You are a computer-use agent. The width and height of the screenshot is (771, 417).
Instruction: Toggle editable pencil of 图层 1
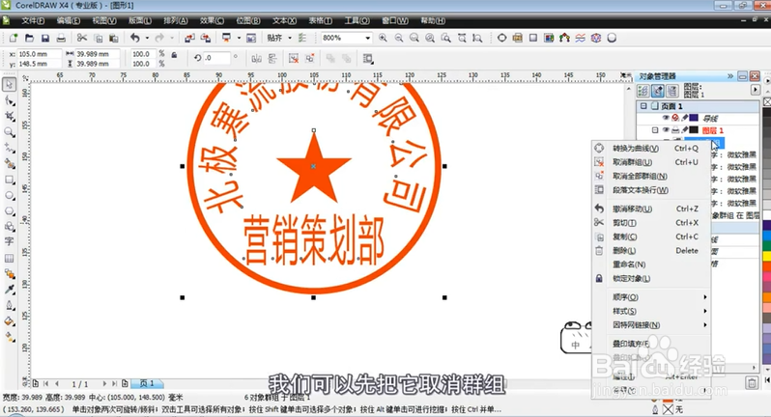684,130
